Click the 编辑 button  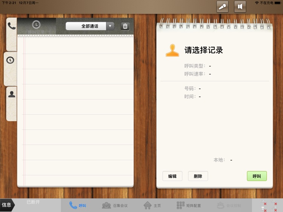pos(172,176)
